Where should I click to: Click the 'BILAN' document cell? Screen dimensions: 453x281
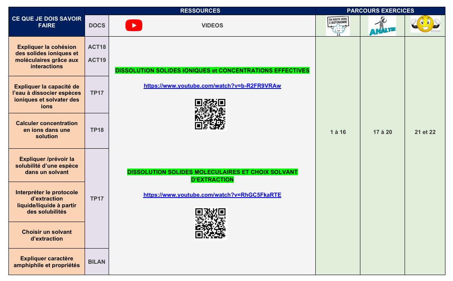[x=97, y=262]
